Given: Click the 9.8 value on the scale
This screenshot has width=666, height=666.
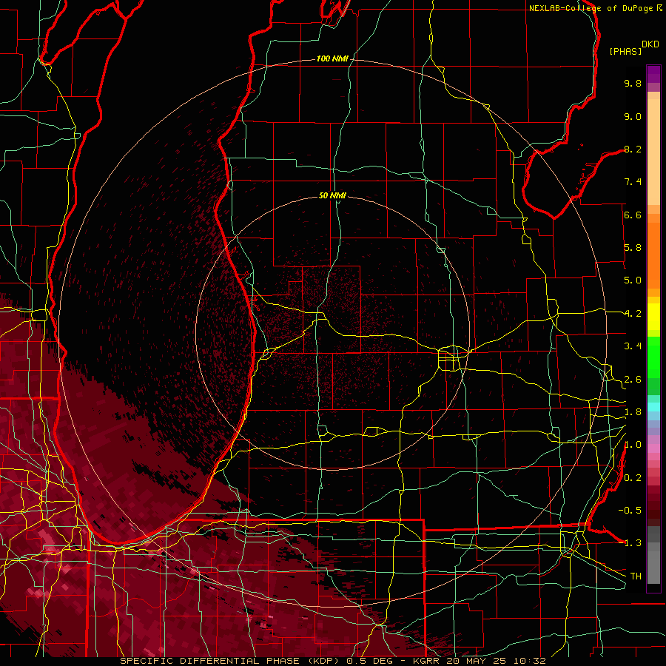Looking at the screenshot, I should tap(633, 83).
